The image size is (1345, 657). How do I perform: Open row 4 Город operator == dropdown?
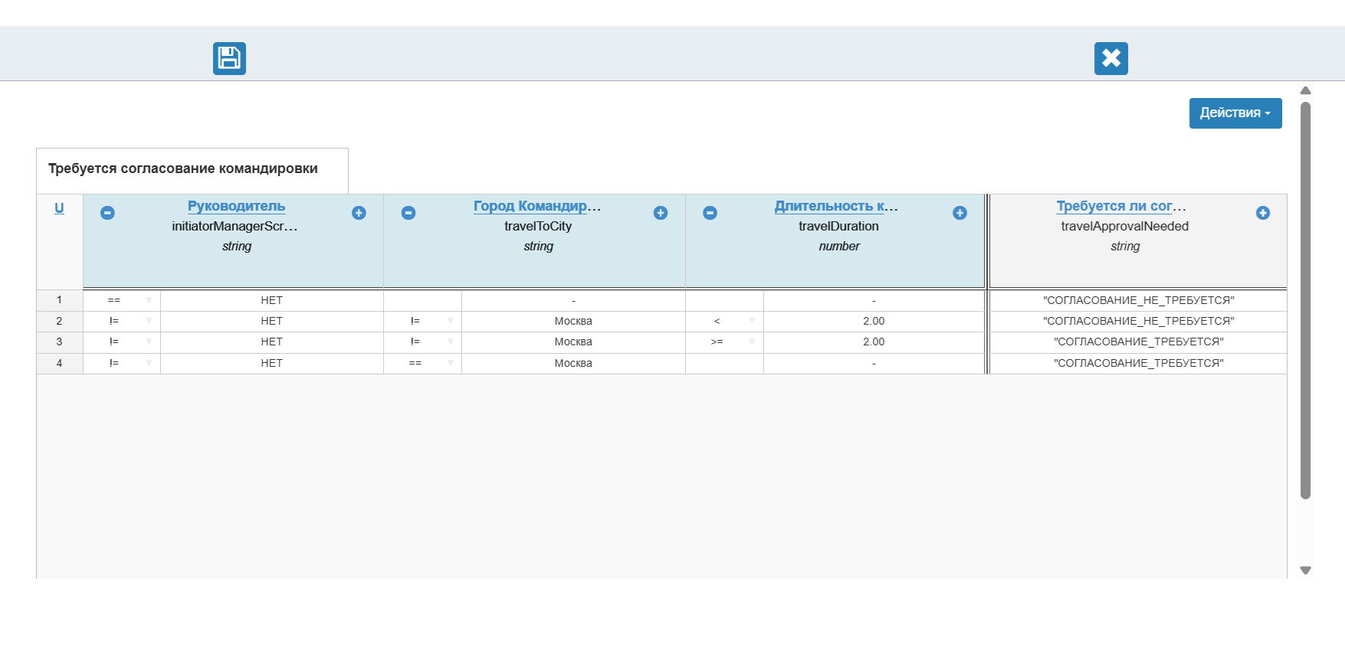pyautogui.click(x=422, y=363)
